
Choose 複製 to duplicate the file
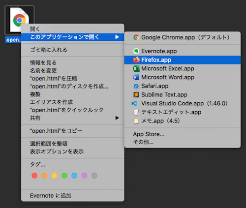[73, 94]
